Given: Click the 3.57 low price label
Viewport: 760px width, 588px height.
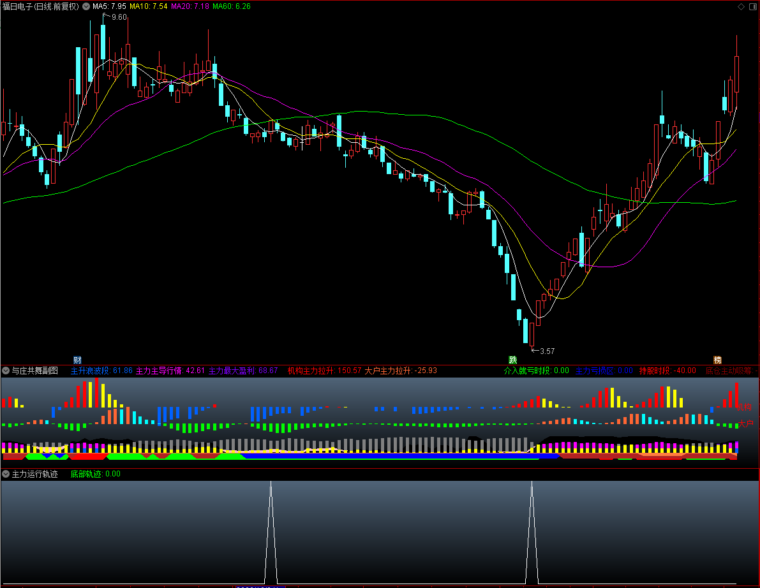Looking at the screenshot, I should pyautogui.click(x=548, y=351).
